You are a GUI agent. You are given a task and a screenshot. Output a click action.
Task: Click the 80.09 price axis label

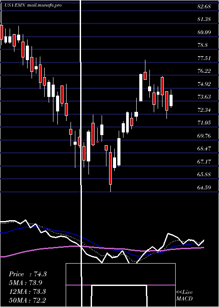coord(204,32)
